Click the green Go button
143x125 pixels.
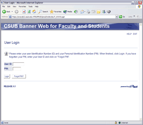click(x=122, y=17)
